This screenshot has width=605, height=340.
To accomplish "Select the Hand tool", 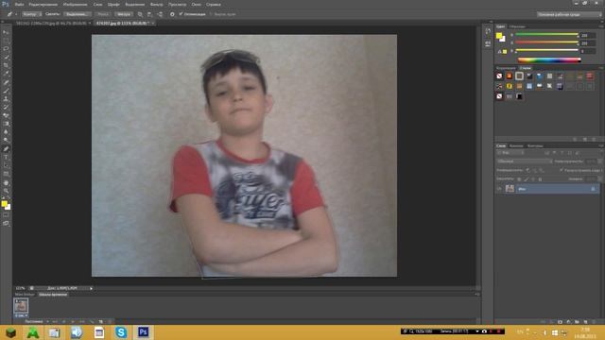I will pos(6,182).
